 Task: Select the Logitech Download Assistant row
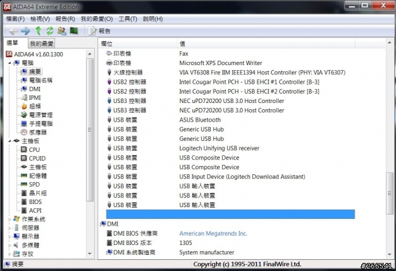[230, 176]
